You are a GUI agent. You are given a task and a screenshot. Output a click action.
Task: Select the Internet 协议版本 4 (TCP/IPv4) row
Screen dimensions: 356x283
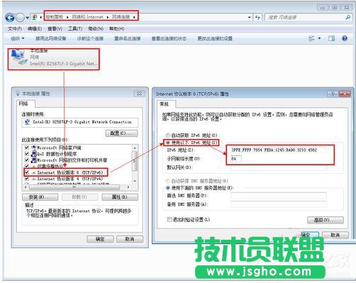coord(70,179)
